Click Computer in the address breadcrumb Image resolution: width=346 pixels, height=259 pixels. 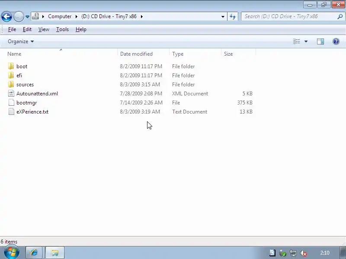(x=60, y=16)
